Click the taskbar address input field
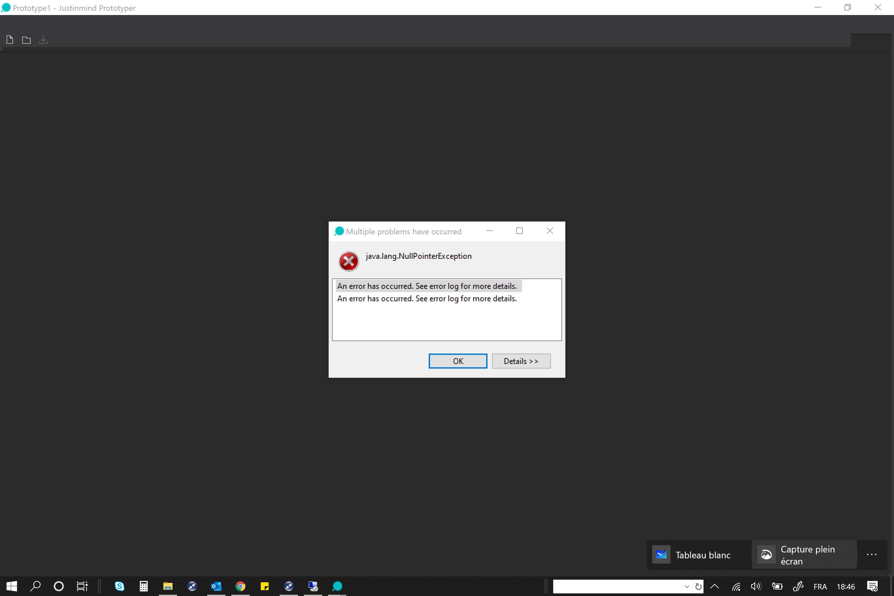894x596 pixels. (618, 587)
